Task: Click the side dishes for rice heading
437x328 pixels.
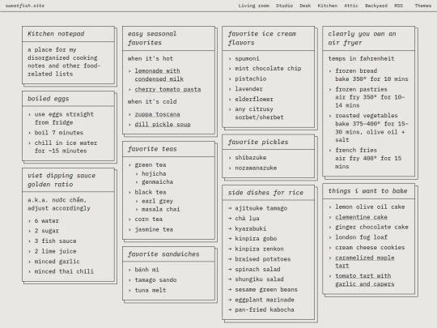Action: [265, 193]
